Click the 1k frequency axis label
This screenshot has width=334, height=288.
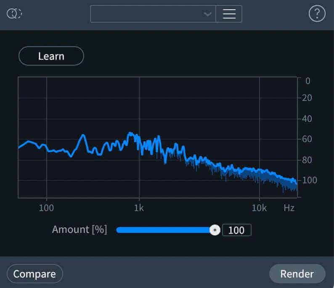(139, 208)
